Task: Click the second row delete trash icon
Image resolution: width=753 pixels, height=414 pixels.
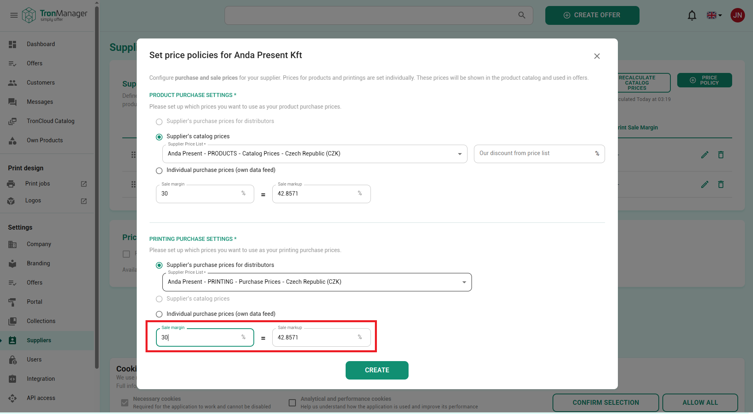Action: point(721,184)
